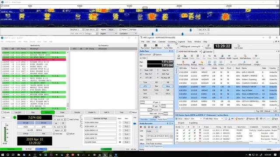The image size is (280, 157).
Task: Start recording in Audio Recorder
Action: click(141, 127)
